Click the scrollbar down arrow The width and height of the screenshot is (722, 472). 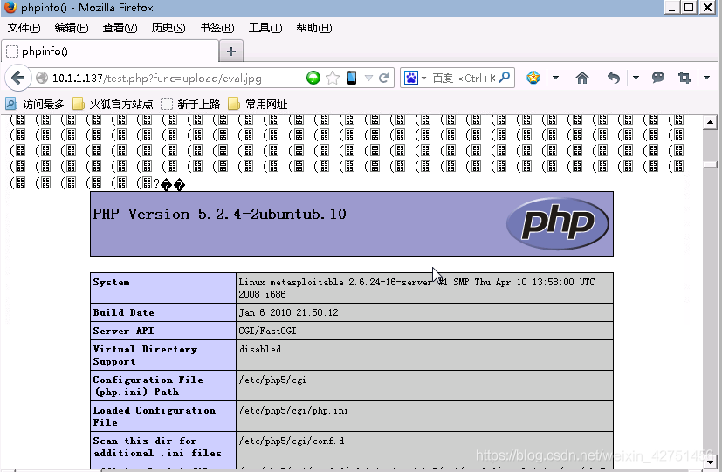pyautogui.click(x=710, y=462)
